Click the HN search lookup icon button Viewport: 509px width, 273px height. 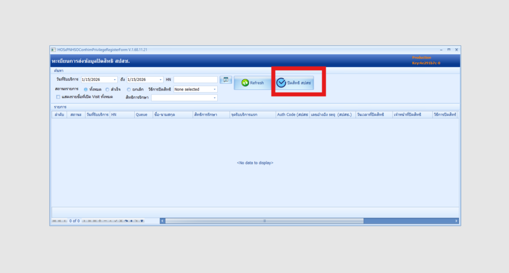(x=226, y=80)
